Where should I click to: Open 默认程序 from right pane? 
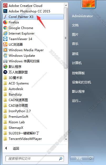(78, 91)
